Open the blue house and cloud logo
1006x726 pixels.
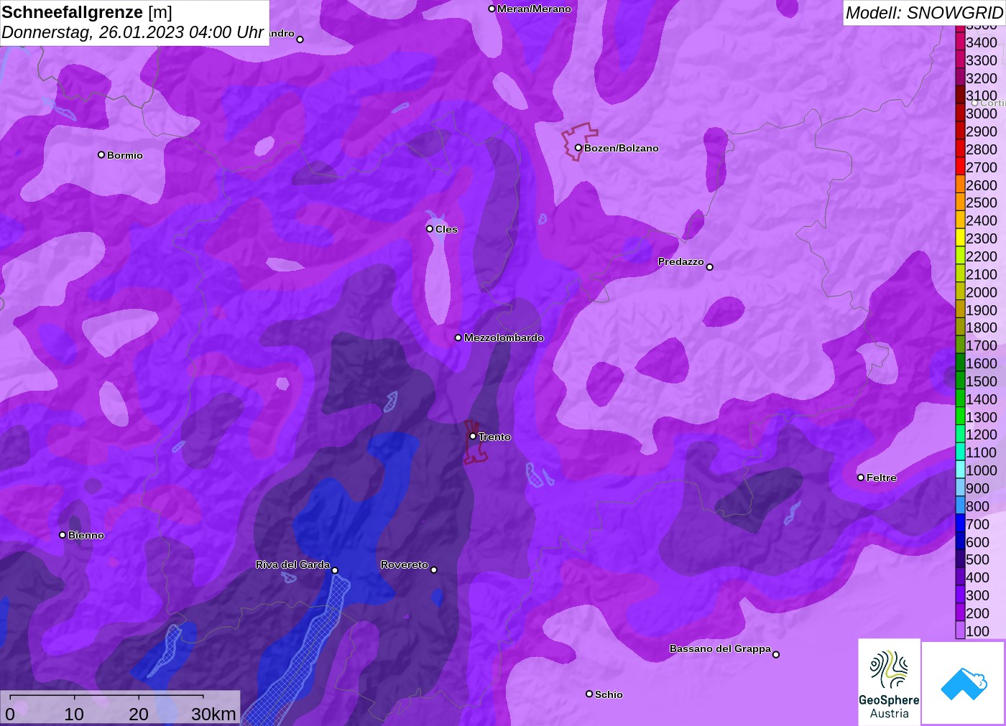point(964,683)
